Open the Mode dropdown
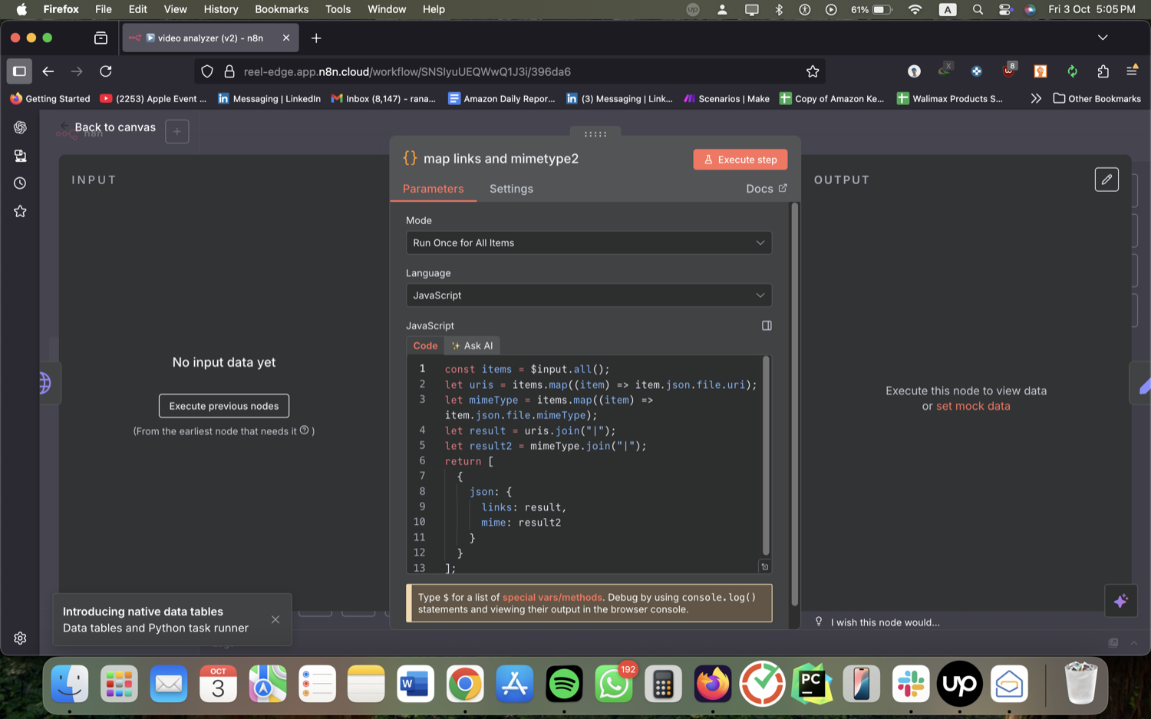The image size is (1151, 719). 589,242
